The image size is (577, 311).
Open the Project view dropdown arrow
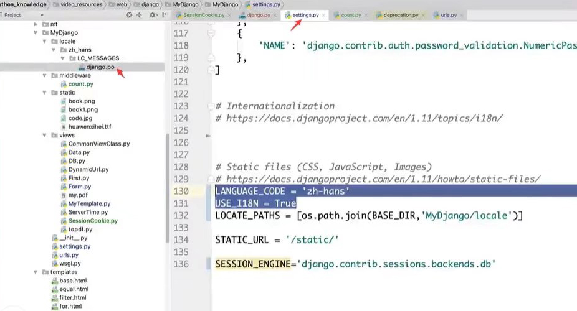(x=42, y=15)
